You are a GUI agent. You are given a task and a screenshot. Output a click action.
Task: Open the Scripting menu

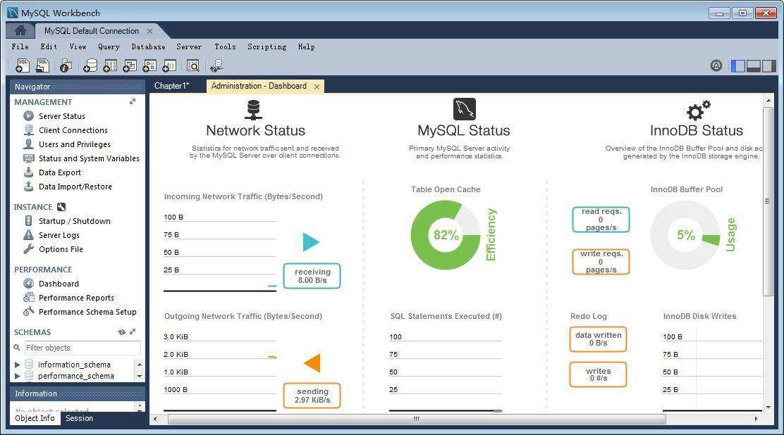tap(267, 46)
